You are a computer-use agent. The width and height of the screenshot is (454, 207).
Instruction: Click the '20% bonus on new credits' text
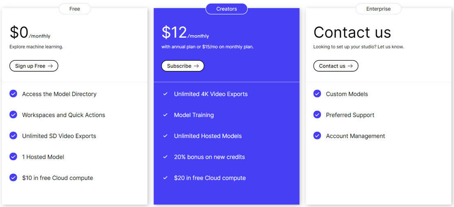click(210, 157)
